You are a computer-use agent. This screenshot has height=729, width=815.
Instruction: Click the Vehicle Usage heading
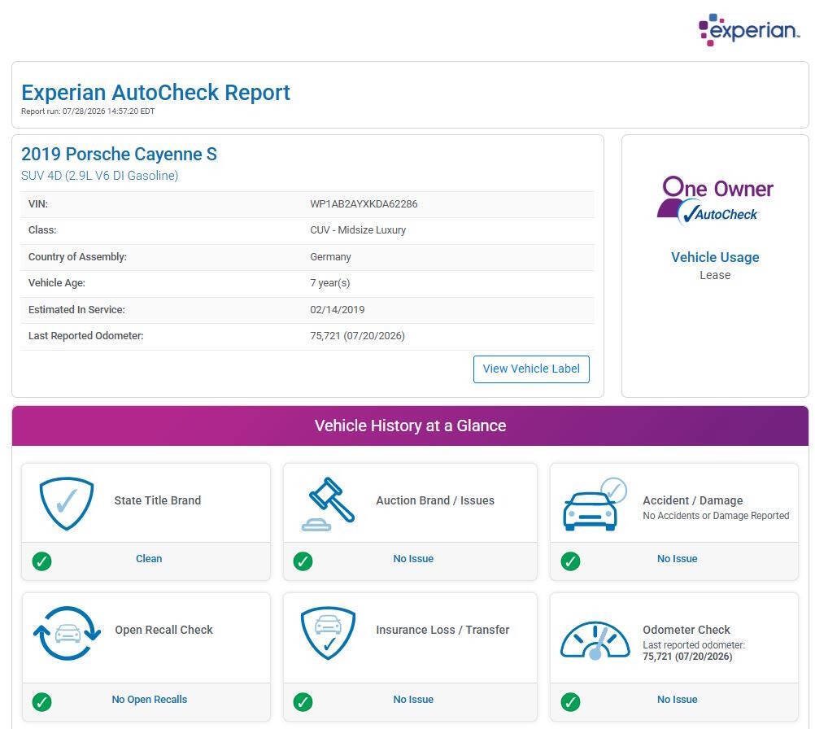tap(715, 257)
